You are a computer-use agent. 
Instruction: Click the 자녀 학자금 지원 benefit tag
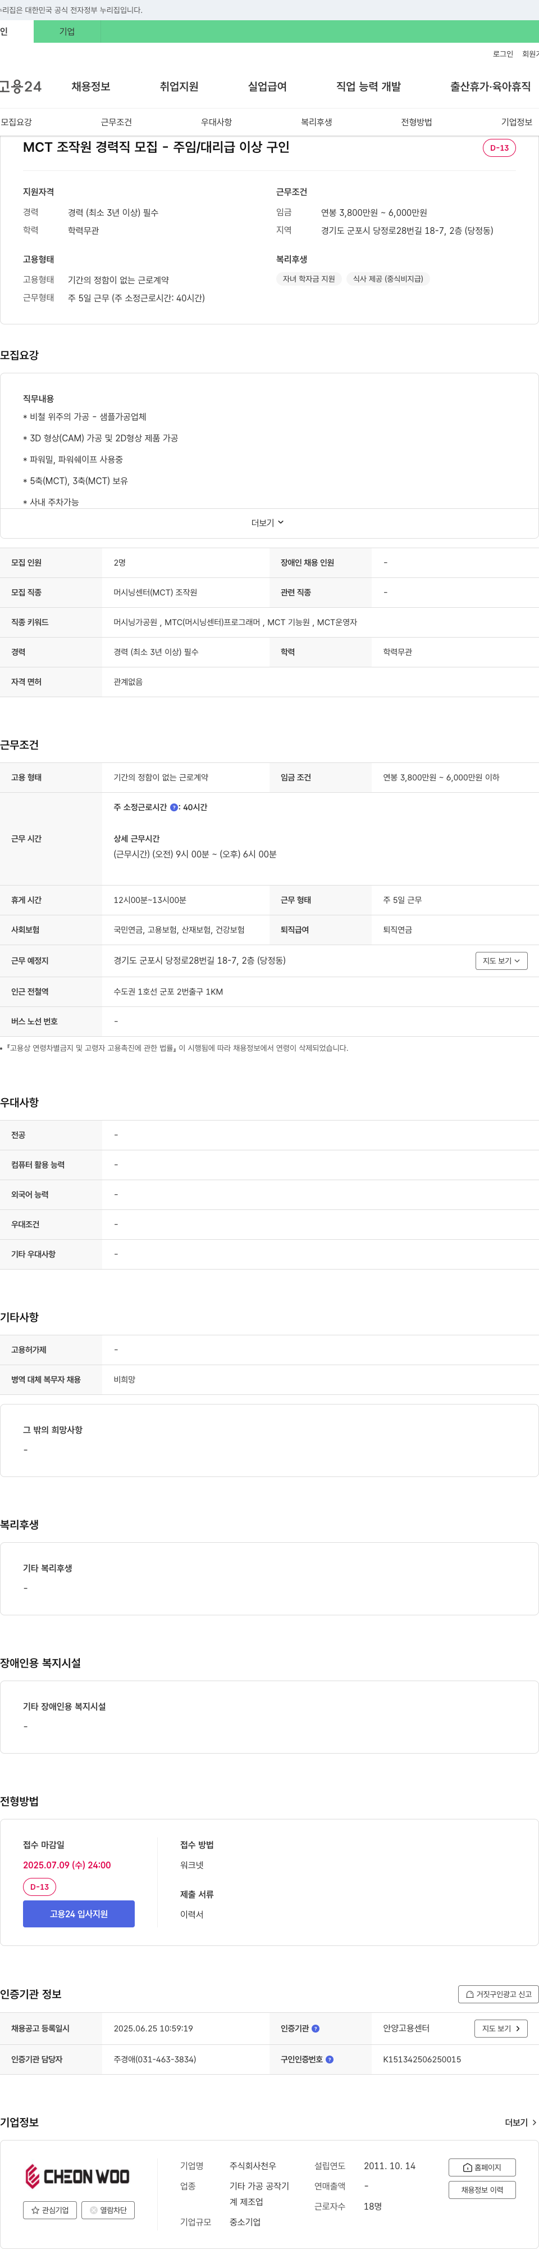click(309, 279)
